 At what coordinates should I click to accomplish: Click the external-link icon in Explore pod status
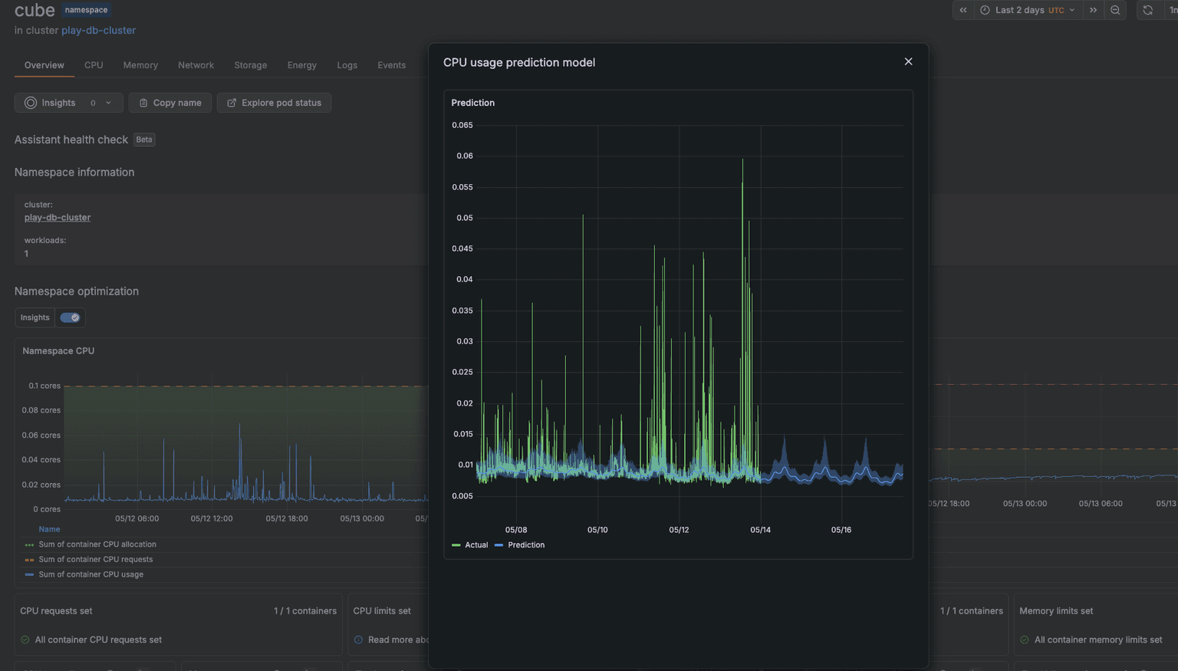[x=232, y=103]
